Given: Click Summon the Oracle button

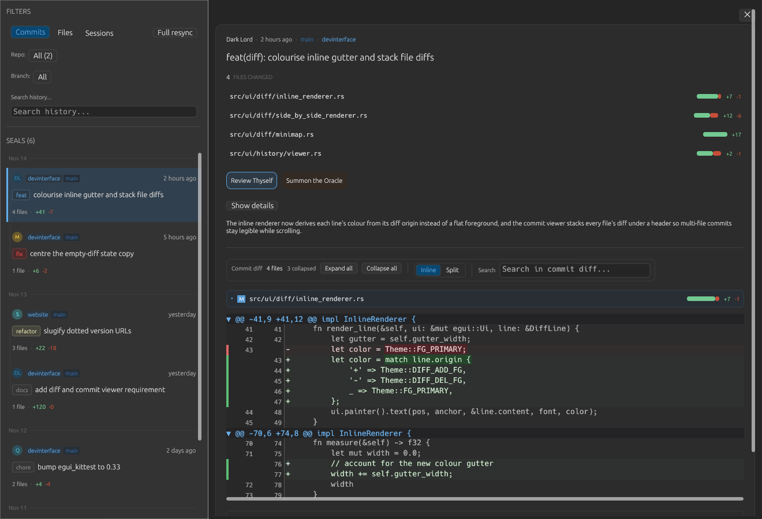Looking at the screenshot, I should tap(314, 180).
